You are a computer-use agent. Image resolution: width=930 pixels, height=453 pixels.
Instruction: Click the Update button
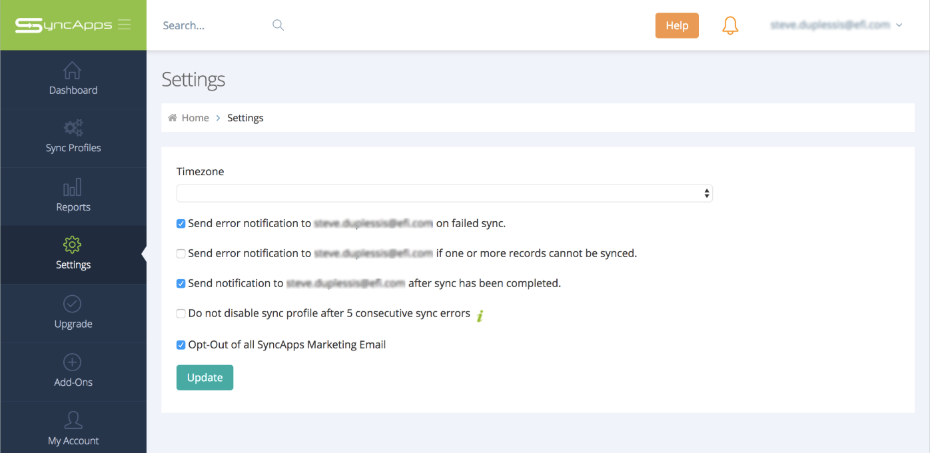point(205,378)
